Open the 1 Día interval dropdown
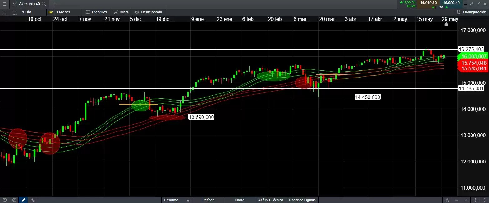The height and width of the screenshot is (203, 489). pyautogui.click(x=27, y=12)
